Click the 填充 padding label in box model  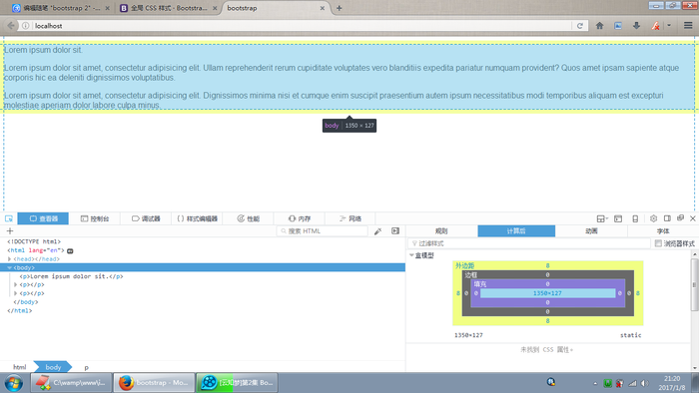click(x=480, y=284)
